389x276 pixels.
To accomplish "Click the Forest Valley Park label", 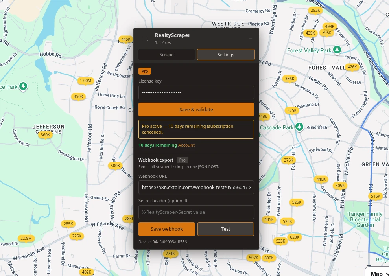I will pyautogui.click(x=309, y=51).
